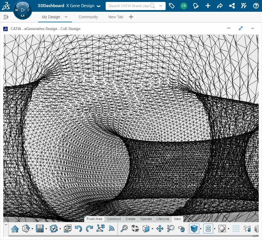The height and width of the screenshot is (240, 262).
Task: Open the collaboration network icon
Action: tap(232, 6)
